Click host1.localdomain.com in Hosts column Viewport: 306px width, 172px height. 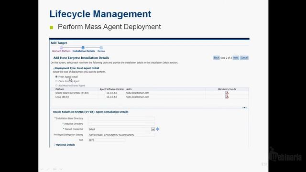click(137, 97)
